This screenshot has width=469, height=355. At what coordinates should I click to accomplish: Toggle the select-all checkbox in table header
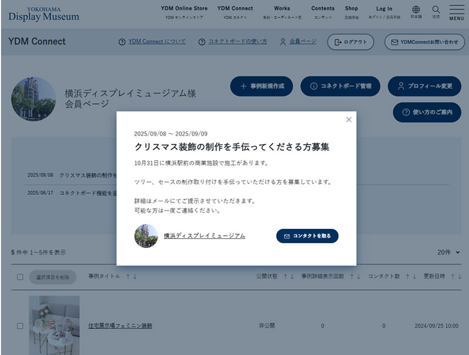coord(20,277)
